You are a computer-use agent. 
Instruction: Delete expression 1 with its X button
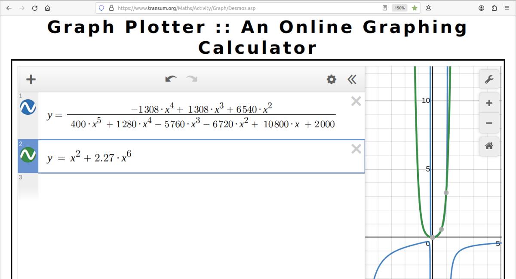[x=356, y=101]
